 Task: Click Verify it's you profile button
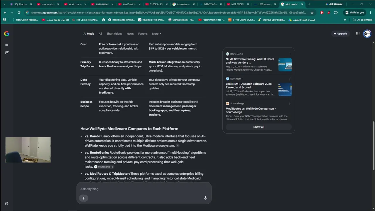point(354,13)
